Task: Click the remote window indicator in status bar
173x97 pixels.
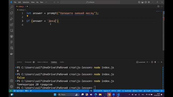Action: coord(11,91)
